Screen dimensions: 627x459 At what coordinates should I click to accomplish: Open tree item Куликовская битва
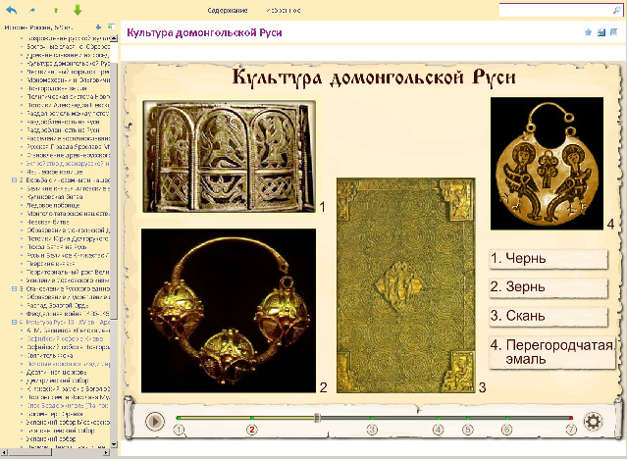[54, 197]
